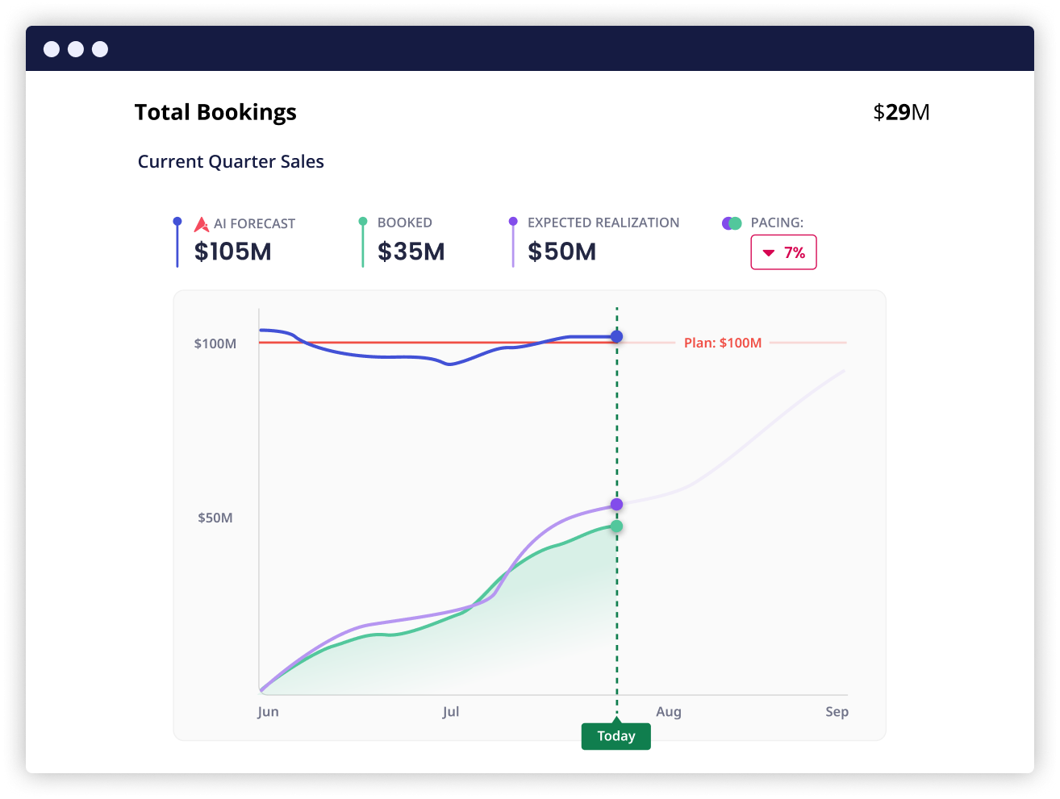
Task: Expand the Pacing 7% badge
Action: point(783,252)
